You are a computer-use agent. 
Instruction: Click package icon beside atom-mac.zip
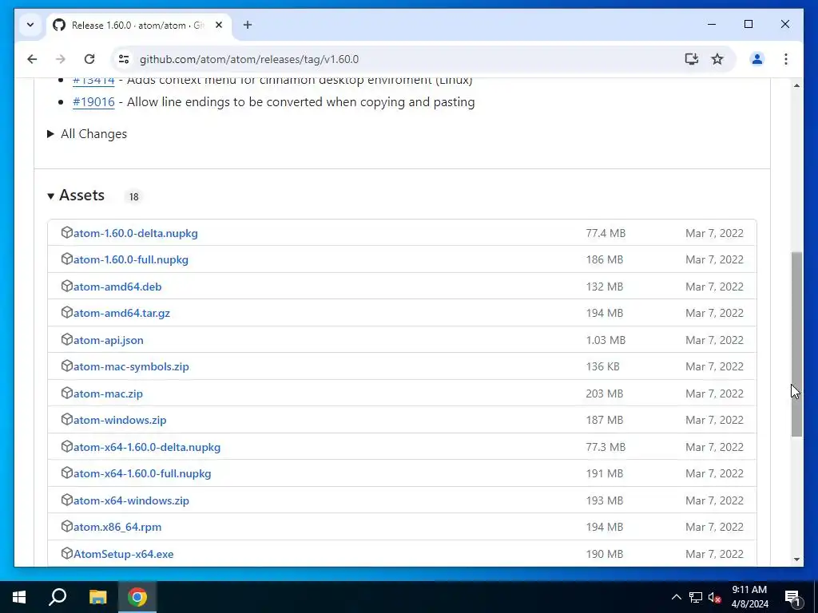[x=67, y=393]
